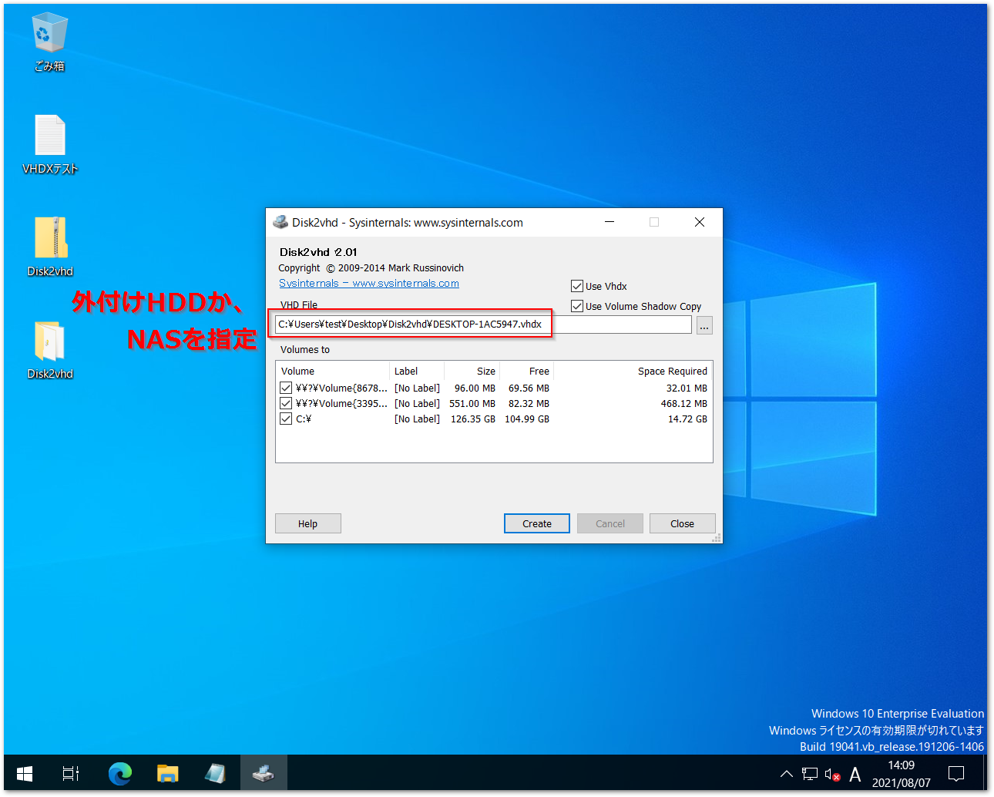The image size is (994, 797).
Task: Click the browse (...) button for VHD file
Action: [704, 325]
